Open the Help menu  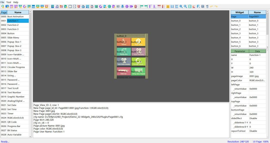(x=16, y=2)
